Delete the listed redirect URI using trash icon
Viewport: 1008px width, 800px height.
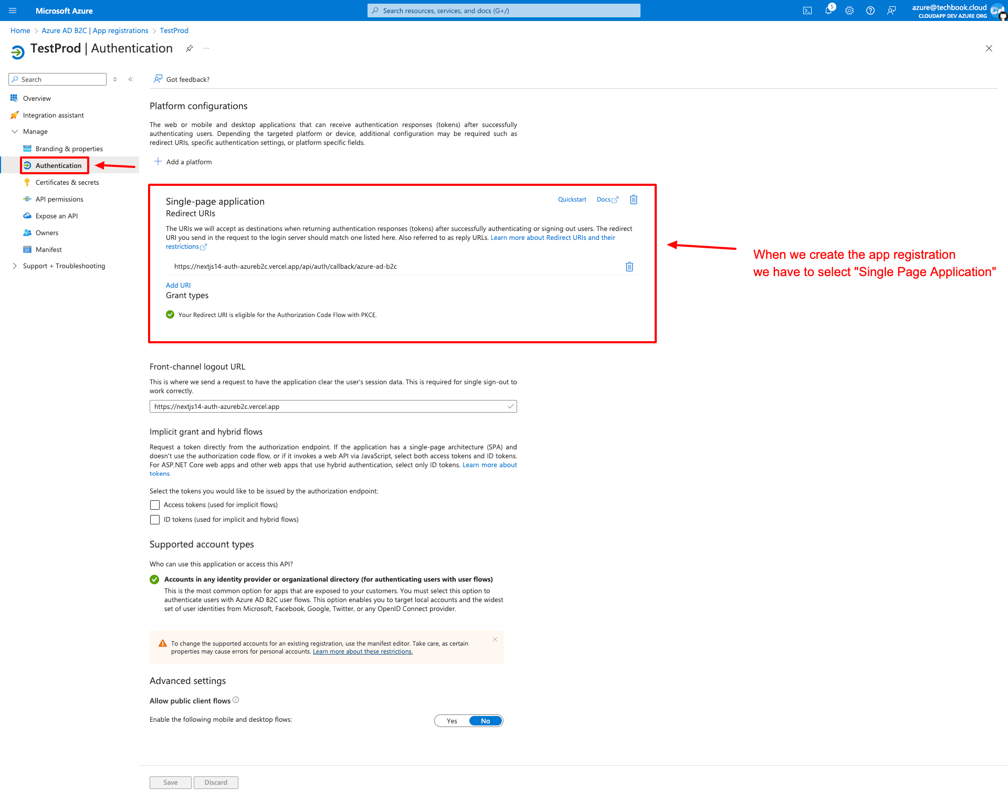pos(629,267)
